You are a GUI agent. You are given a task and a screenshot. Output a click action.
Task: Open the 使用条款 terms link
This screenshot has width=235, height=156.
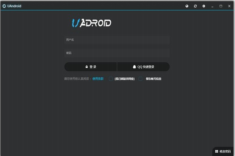pos(98,79)
